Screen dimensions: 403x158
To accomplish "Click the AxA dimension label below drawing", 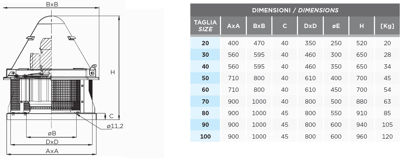I will pos(52,151).
